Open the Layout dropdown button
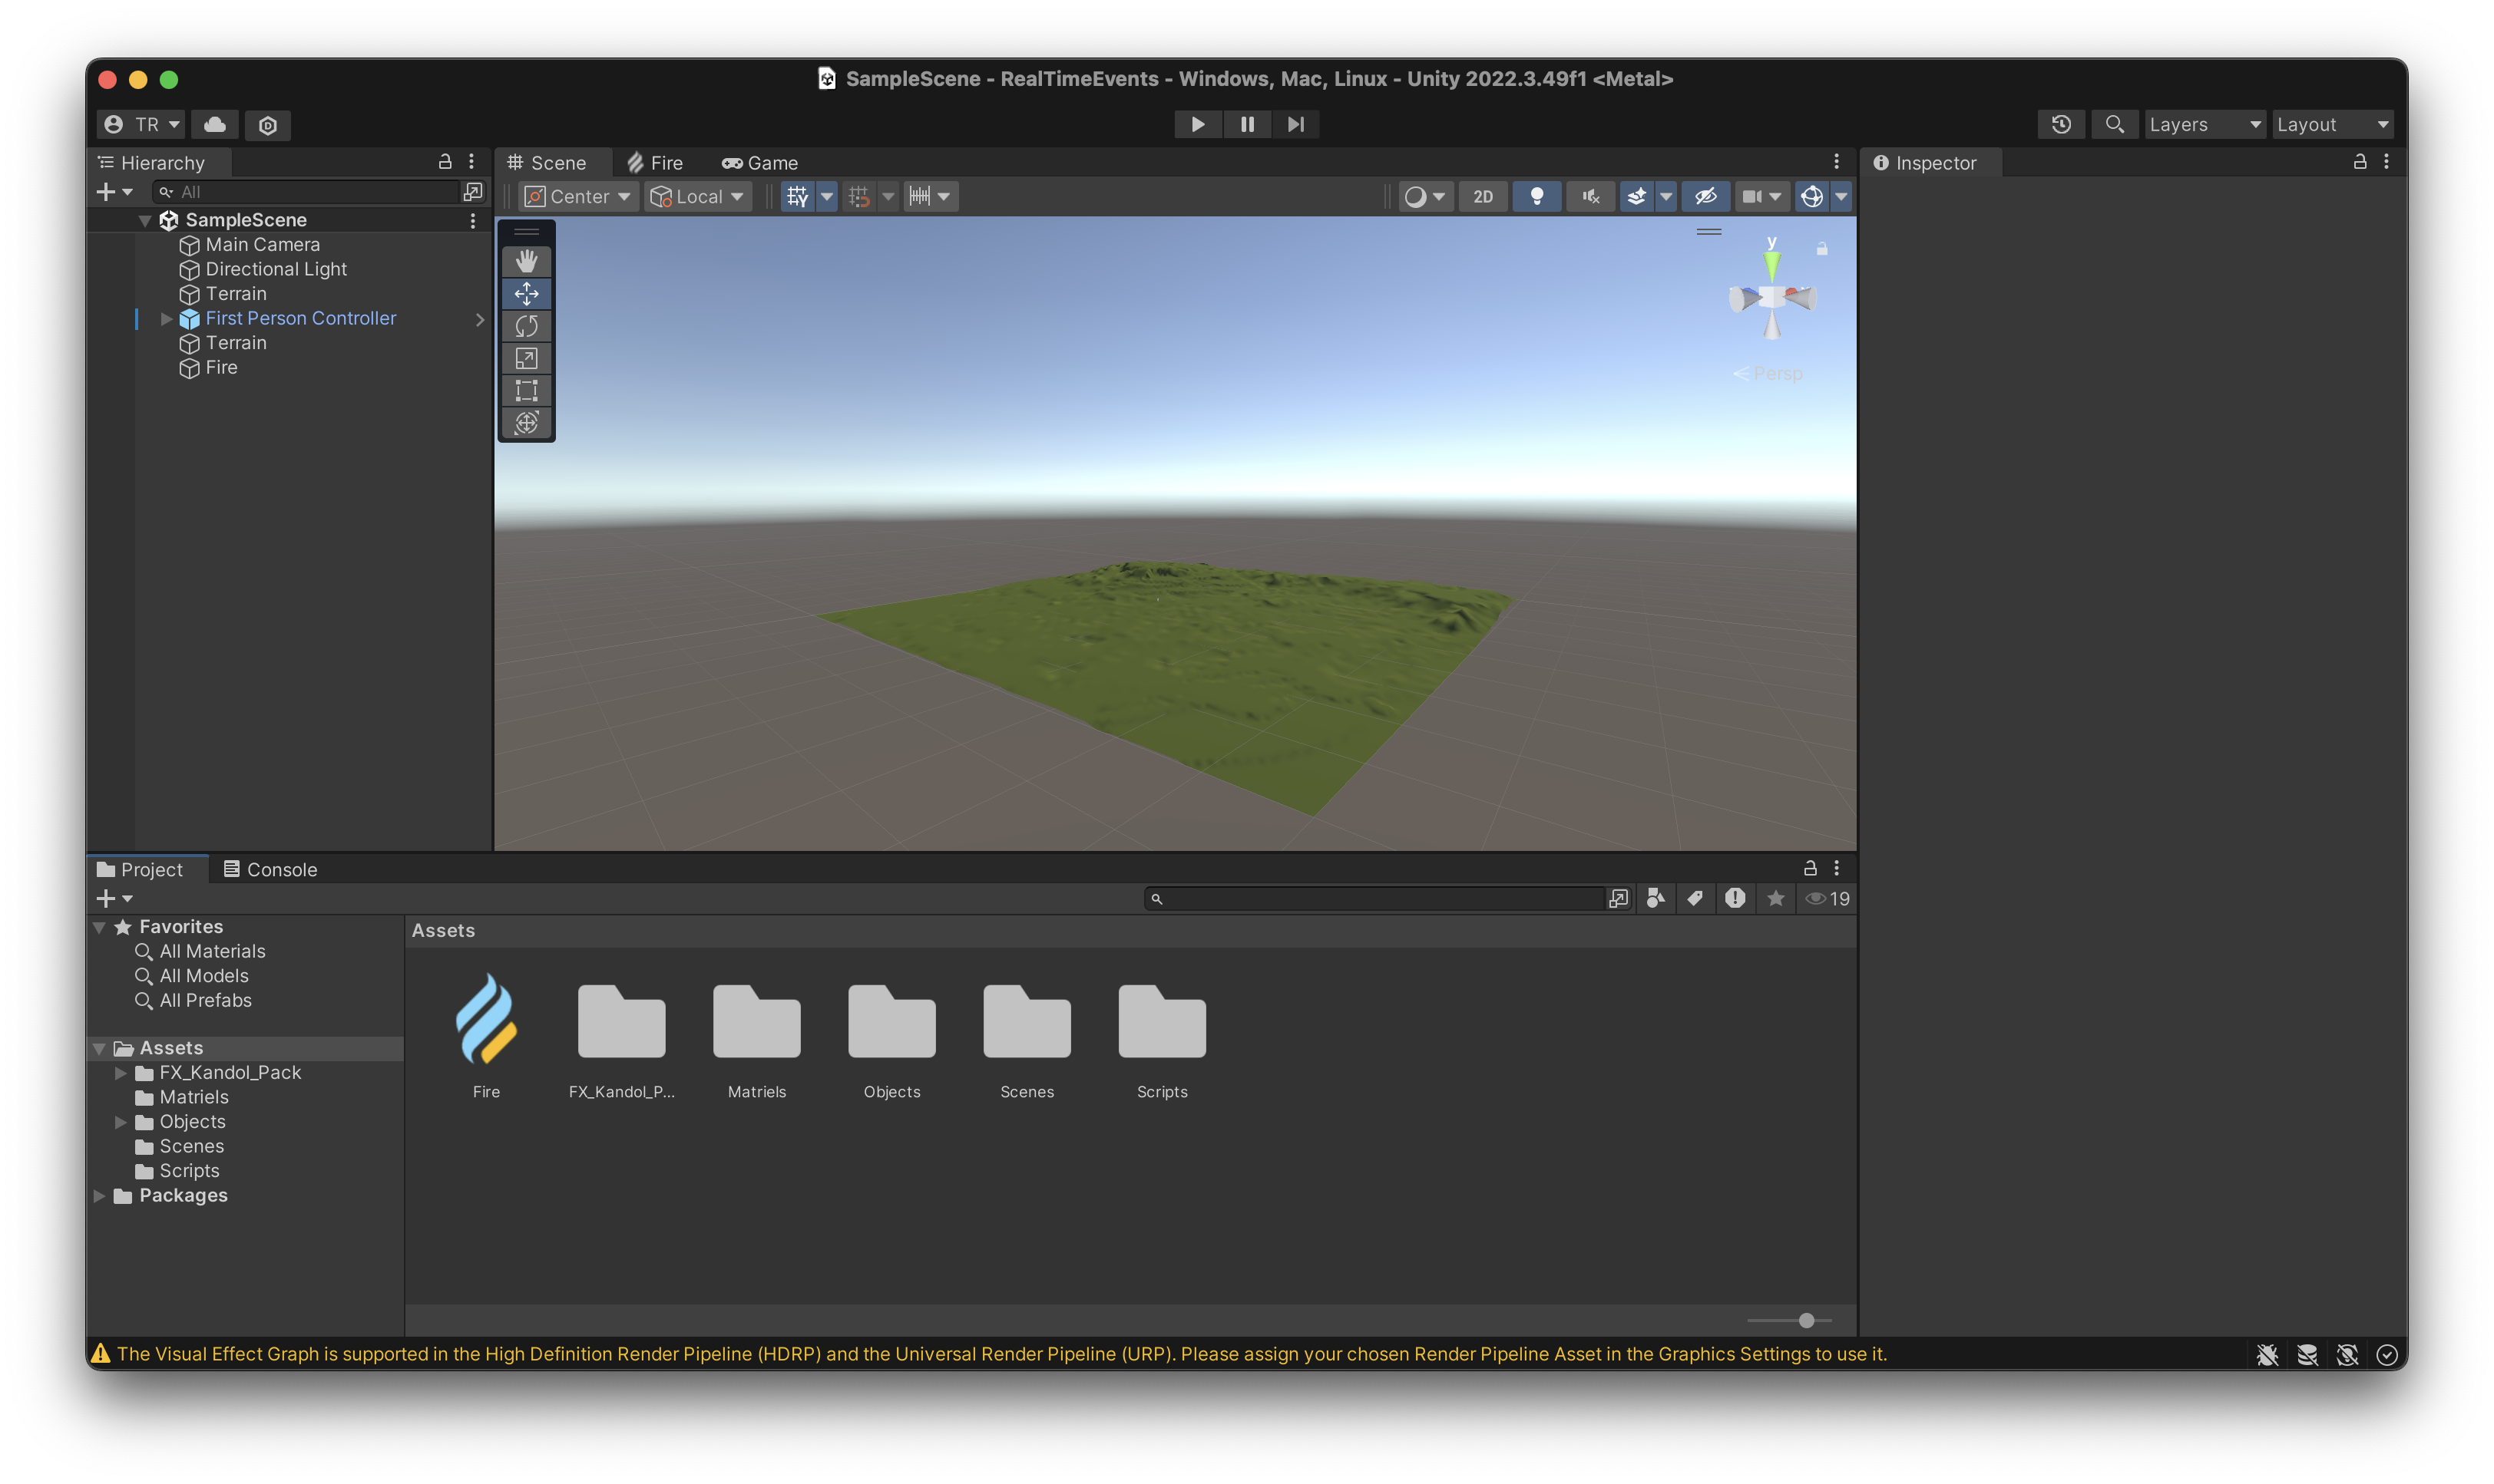Screen dimensions: 2494x1484 point(2331,124)
